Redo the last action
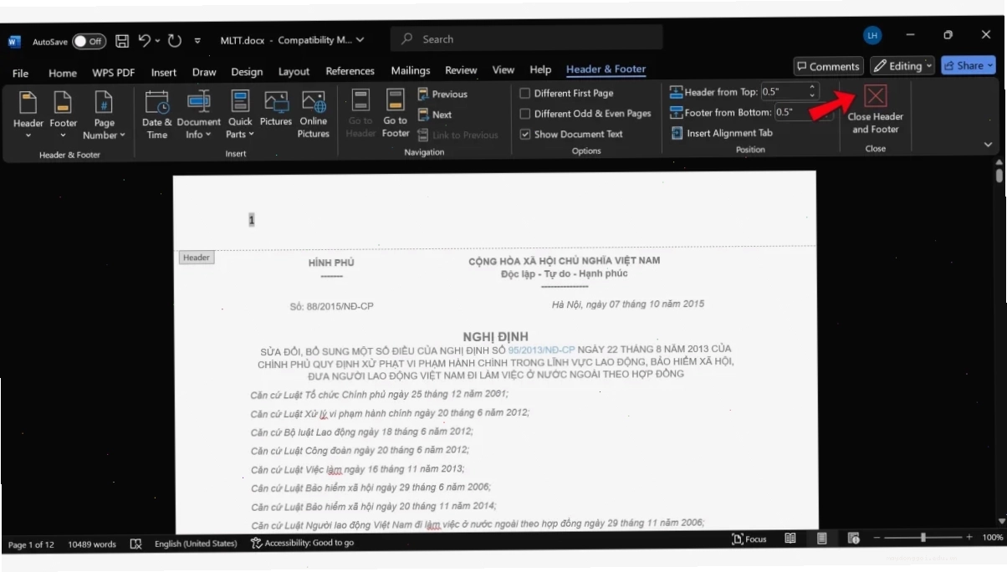Viewport: 1007px width, 572px height. [174, 40]
